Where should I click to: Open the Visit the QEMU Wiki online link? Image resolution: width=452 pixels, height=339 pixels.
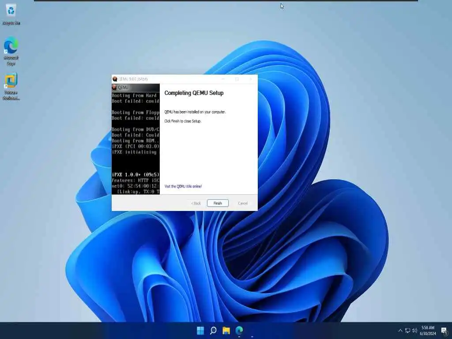183,187
